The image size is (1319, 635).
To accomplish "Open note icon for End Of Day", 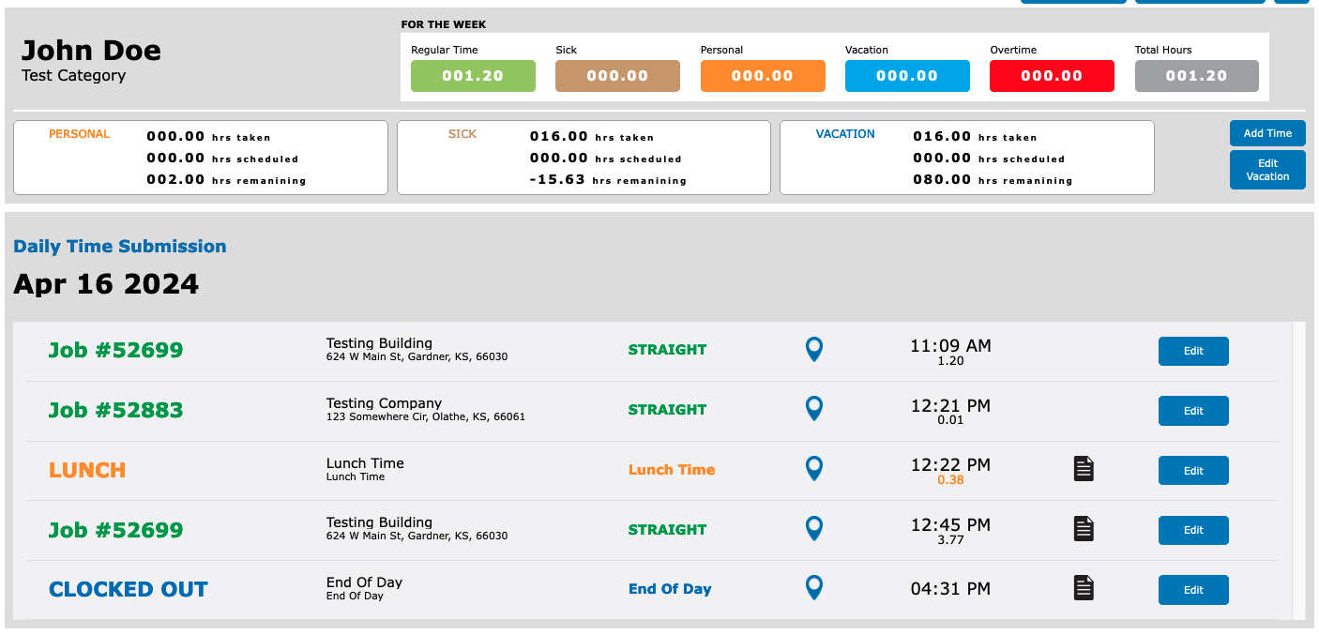I will [x=1084, y=588].
